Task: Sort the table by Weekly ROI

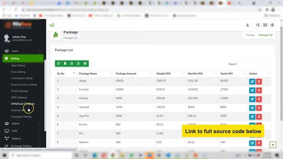Action: 170,74
